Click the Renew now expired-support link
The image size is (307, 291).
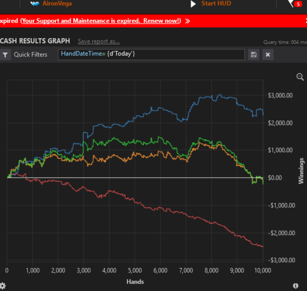(x=101, y=21)
